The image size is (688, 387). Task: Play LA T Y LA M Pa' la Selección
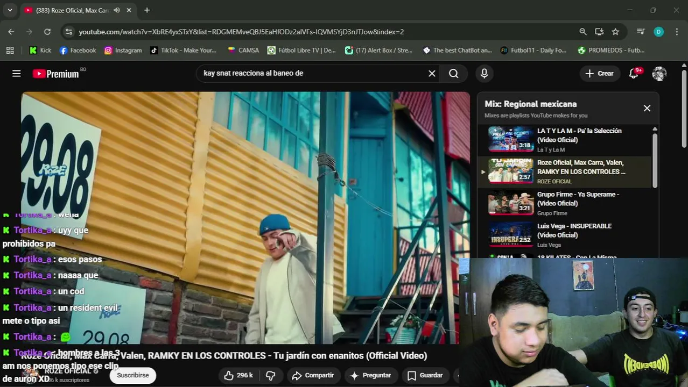click(x=565, y=140)
